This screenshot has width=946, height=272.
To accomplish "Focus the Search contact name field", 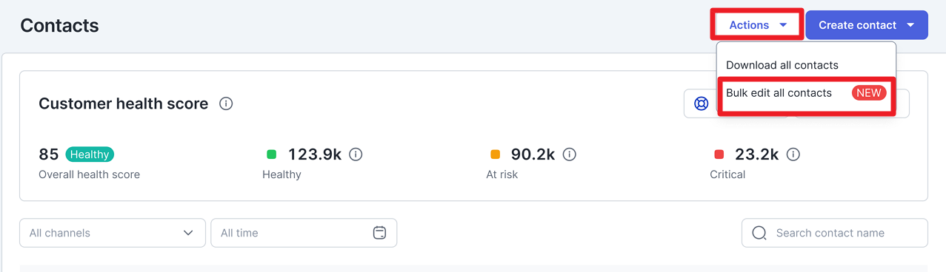I will (x=835, y=233).
